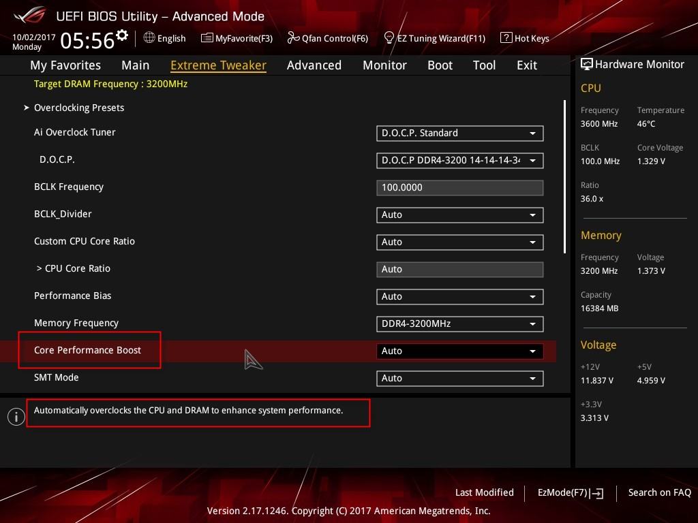The width and height of the screenshot is (698, 523).
Task: Select Ai Overclock Tuner label
Action: [74, 133]
